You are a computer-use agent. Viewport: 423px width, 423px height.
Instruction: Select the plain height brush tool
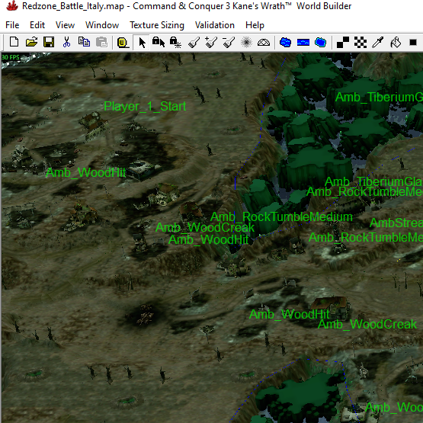194,43
